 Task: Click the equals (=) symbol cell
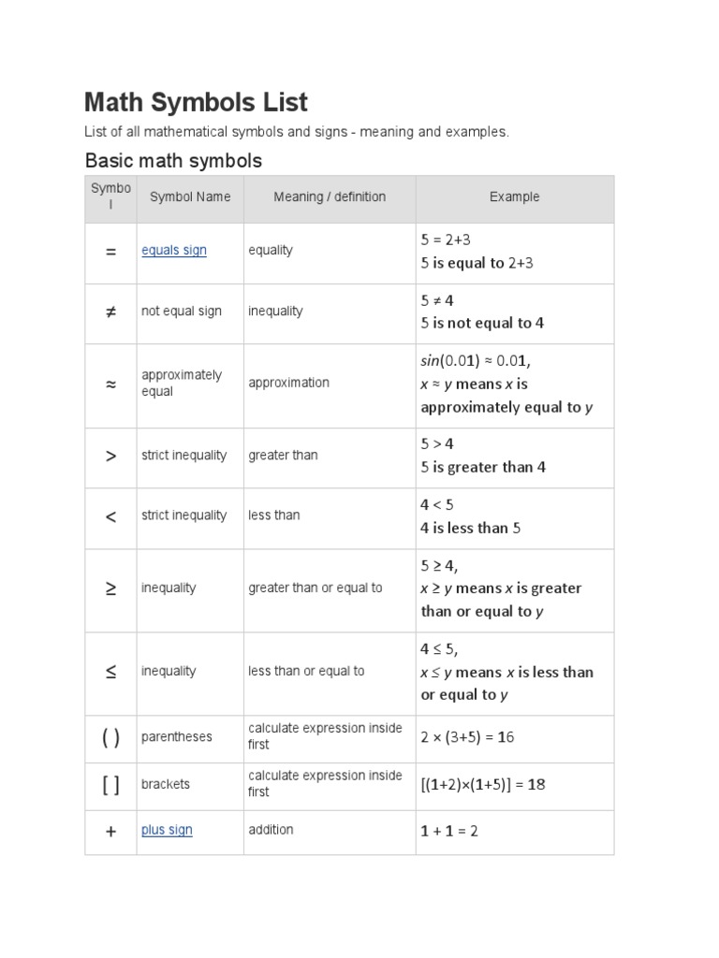(x=110, y=251)
